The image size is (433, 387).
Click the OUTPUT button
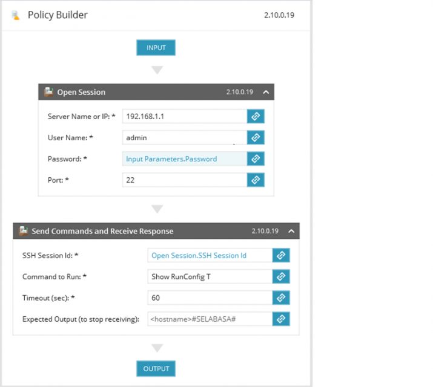(156, 368)
